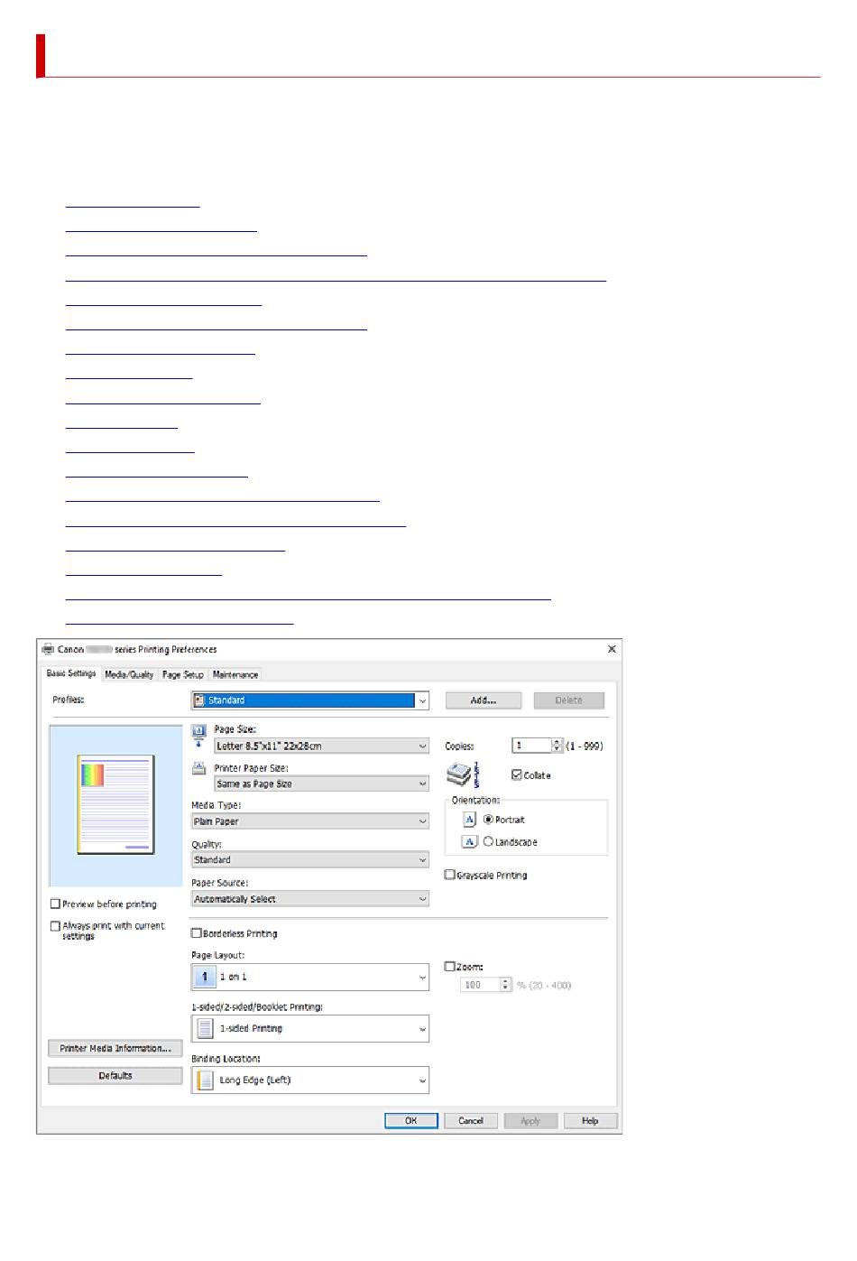Image resolution: width=857 pixels, height=1261 pixels.
Task: Confirm with the OK button
Action: click(411, 1120)
